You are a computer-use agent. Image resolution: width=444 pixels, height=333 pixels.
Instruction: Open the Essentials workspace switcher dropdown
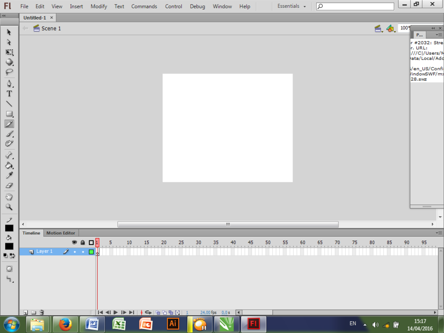click(x=291, y=6)
